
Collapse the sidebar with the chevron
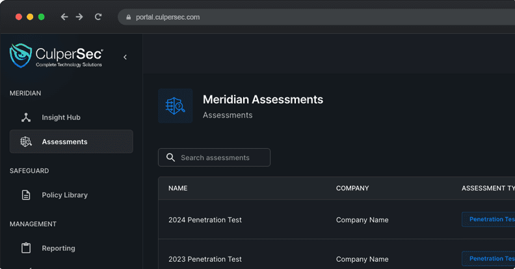coord(125,57)
